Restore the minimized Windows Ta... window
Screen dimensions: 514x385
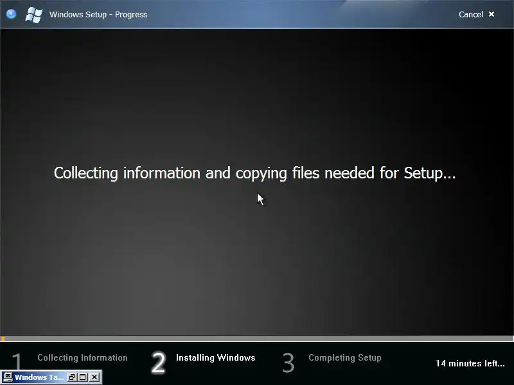(72, 377)
